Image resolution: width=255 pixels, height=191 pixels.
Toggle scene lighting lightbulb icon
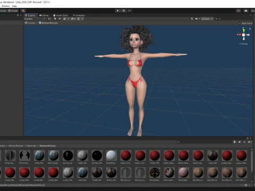(x=55, y=19)
